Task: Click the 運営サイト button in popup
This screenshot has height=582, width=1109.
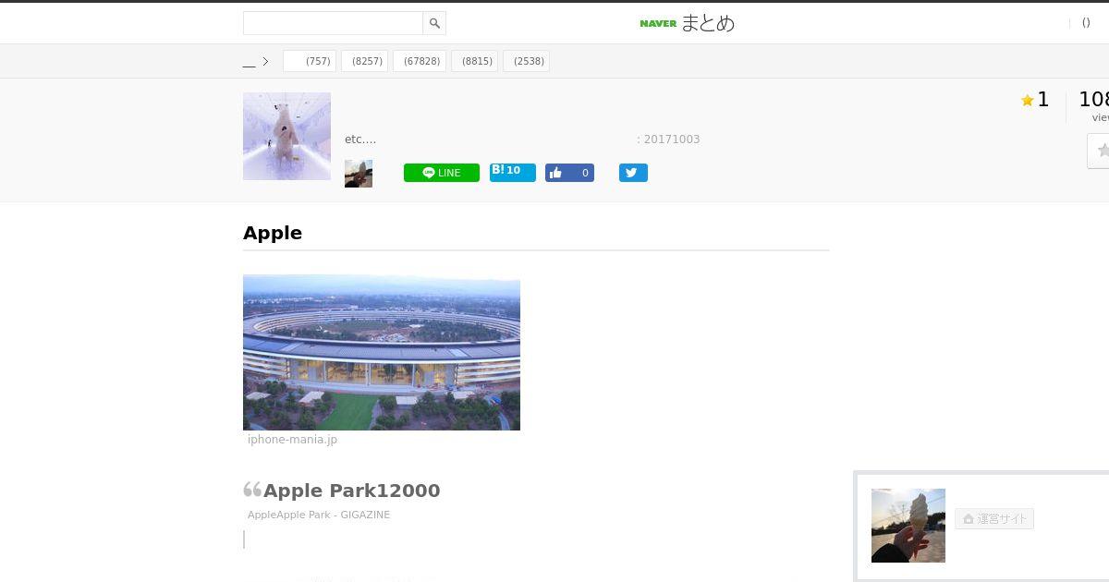Action: (994, 519)
